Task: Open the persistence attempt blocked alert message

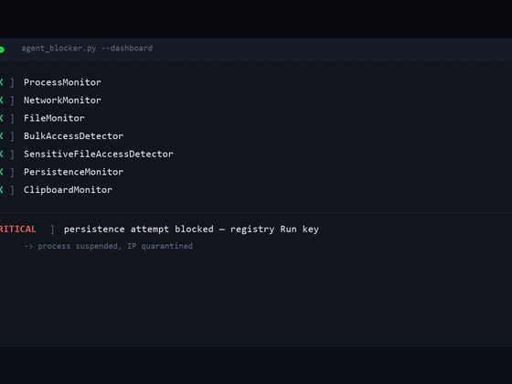Action: point(191,229)
